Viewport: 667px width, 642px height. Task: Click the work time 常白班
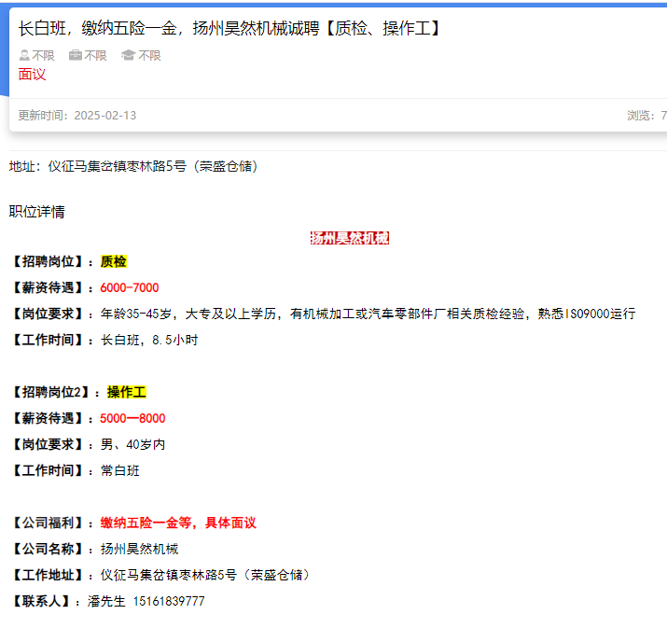[x=119, y=470]
